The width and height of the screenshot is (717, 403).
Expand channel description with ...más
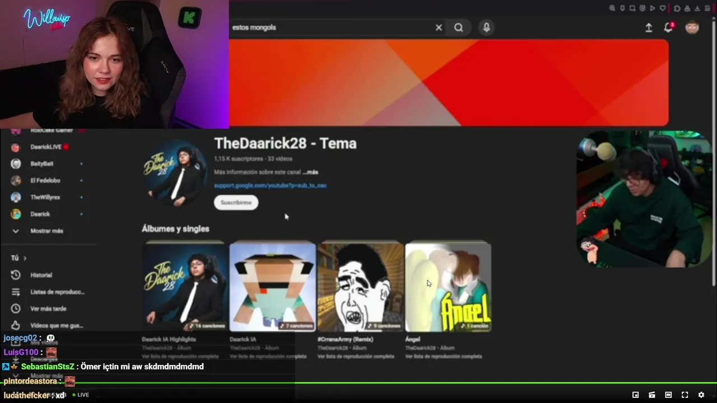click(310, 172)
